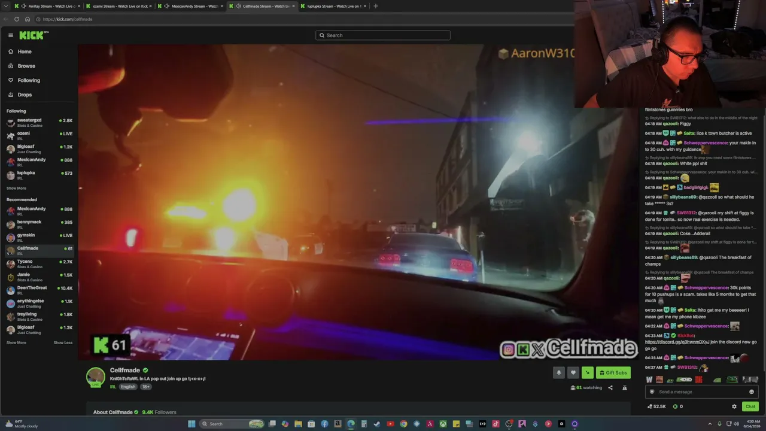
Task: Open gymskin recommended channel
Action: (39, 238)
